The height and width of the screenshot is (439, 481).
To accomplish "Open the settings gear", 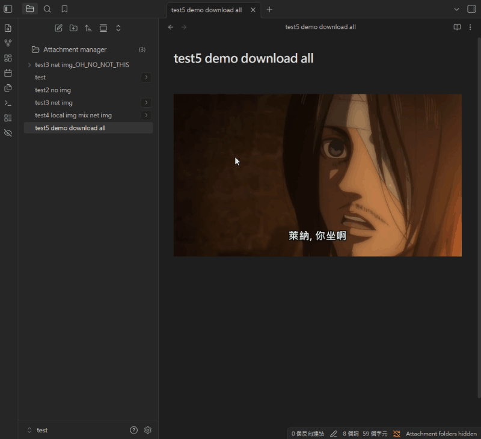I will tap(148, 430).
